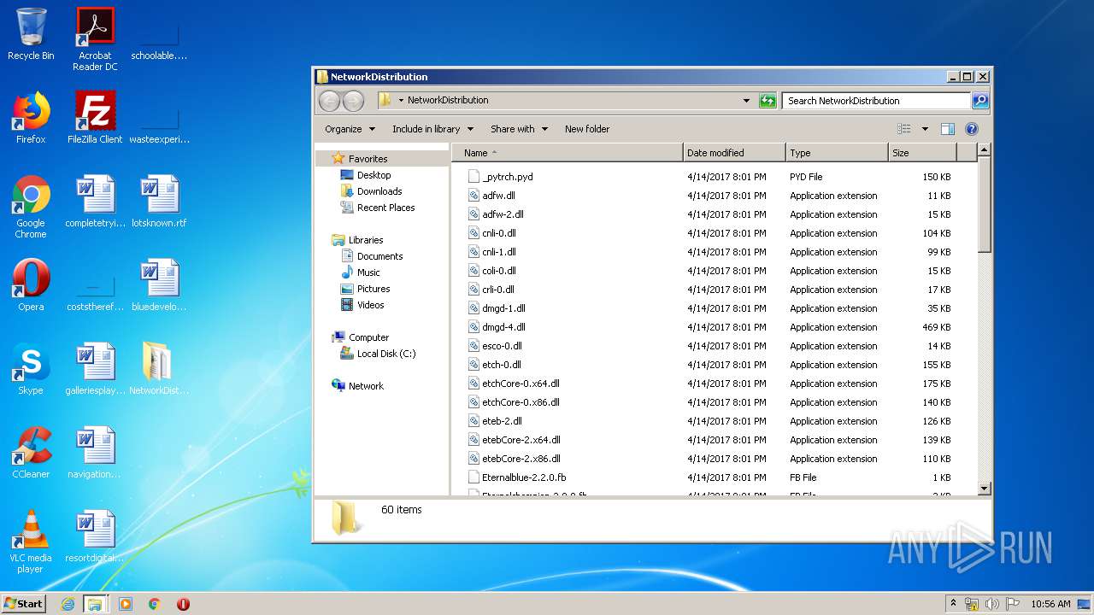Screen dimensions: 1094x615
Task: Select Skype desktop shortcut
Action: click(31, 369)
